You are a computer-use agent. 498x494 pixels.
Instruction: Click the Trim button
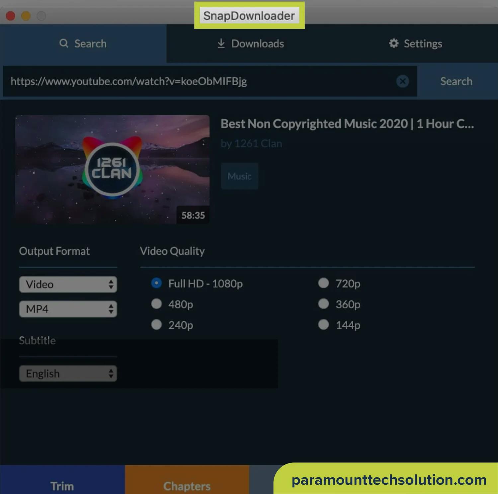pyautogui.click(x=62, y=480)
